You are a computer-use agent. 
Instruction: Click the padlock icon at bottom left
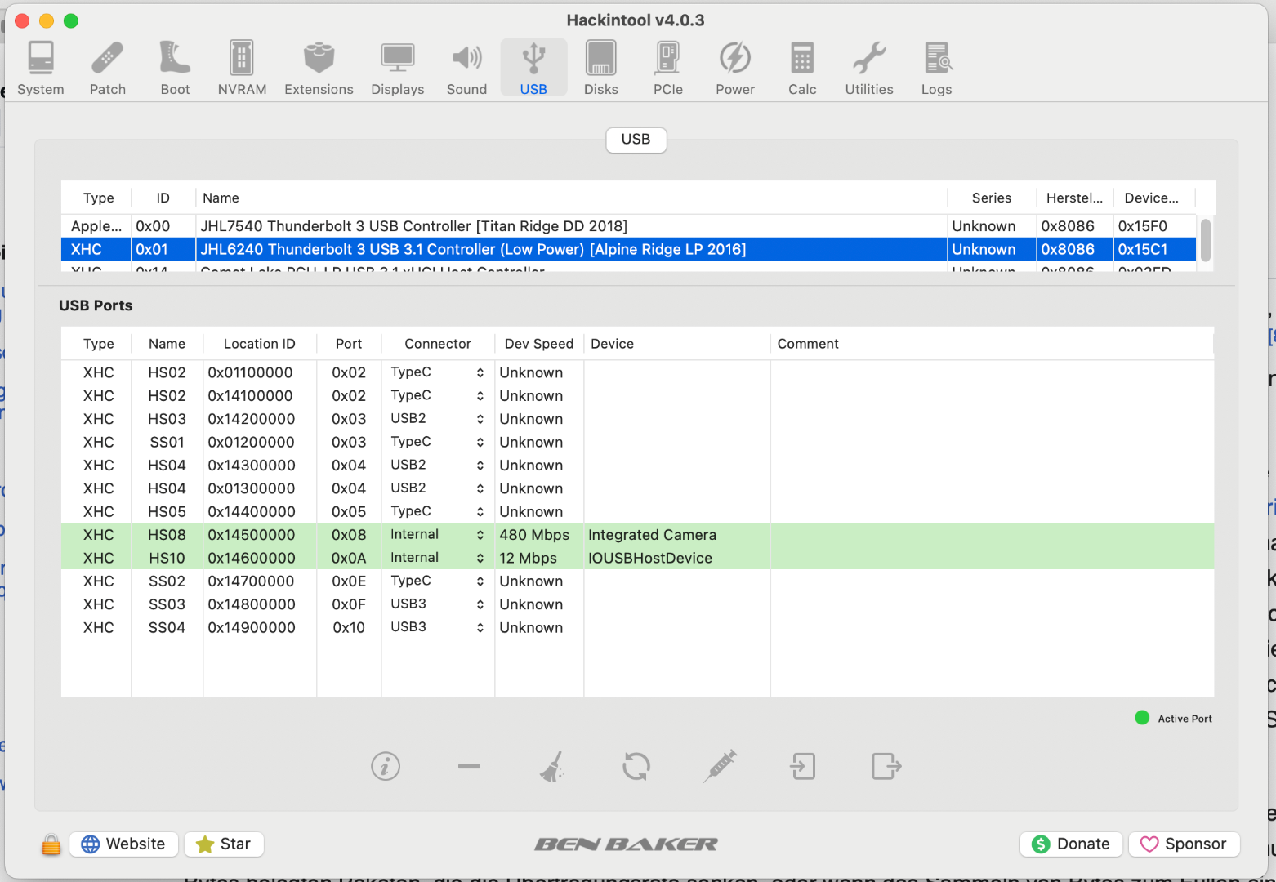tap(51, 844)
